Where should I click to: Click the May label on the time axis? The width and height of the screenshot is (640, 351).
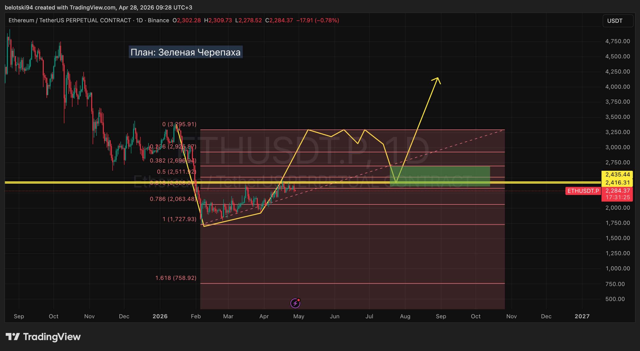tap(299, 316)
